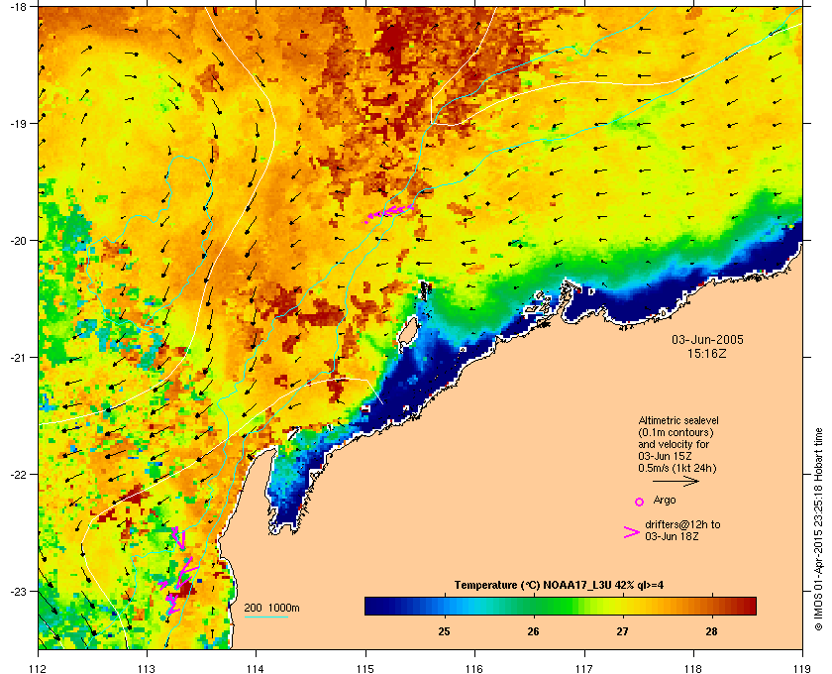Click the '200 1000m' depth label
The width and height of the screenshot is (832, 674).
point(271,609)
